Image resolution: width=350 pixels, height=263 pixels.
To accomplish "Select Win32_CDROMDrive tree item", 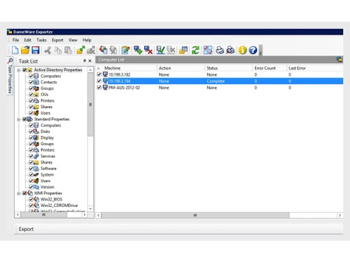I will (x=59, y=205).
